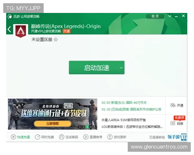The image size is (194, 155).
Task: Switch to banner slide 5
Action: tap(94, 127)
